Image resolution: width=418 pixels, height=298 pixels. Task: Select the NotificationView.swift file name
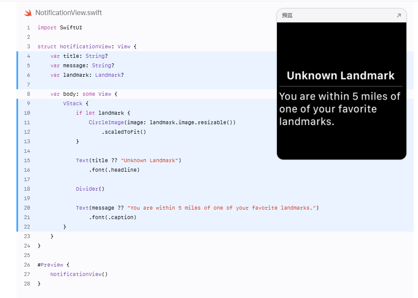pos(69,13)
